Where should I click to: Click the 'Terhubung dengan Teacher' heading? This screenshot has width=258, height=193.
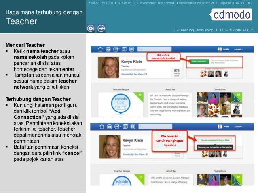38,99
